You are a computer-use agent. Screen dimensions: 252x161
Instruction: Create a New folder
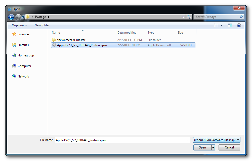(42, 25)
